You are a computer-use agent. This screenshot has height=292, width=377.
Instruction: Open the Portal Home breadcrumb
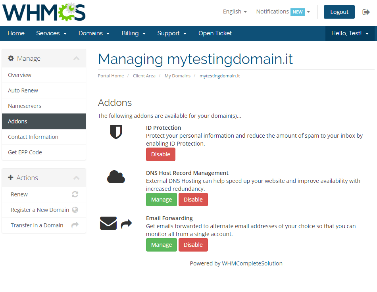pyautogui.click(x=111, y=76)
